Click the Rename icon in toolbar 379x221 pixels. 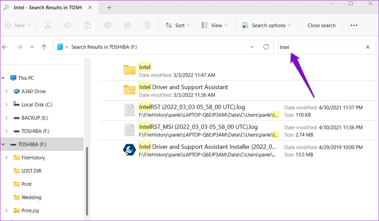pos(108,26)
